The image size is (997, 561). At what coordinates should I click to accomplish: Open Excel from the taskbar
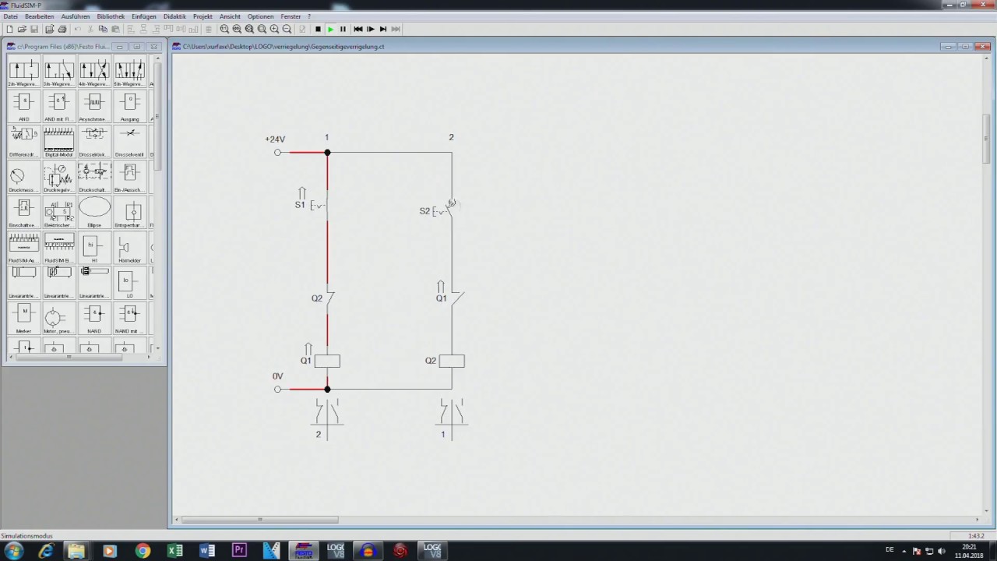tap(174, 551)
